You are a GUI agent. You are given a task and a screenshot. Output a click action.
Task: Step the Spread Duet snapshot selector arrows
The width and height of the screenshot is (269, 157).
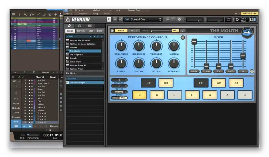click(160, 19)
